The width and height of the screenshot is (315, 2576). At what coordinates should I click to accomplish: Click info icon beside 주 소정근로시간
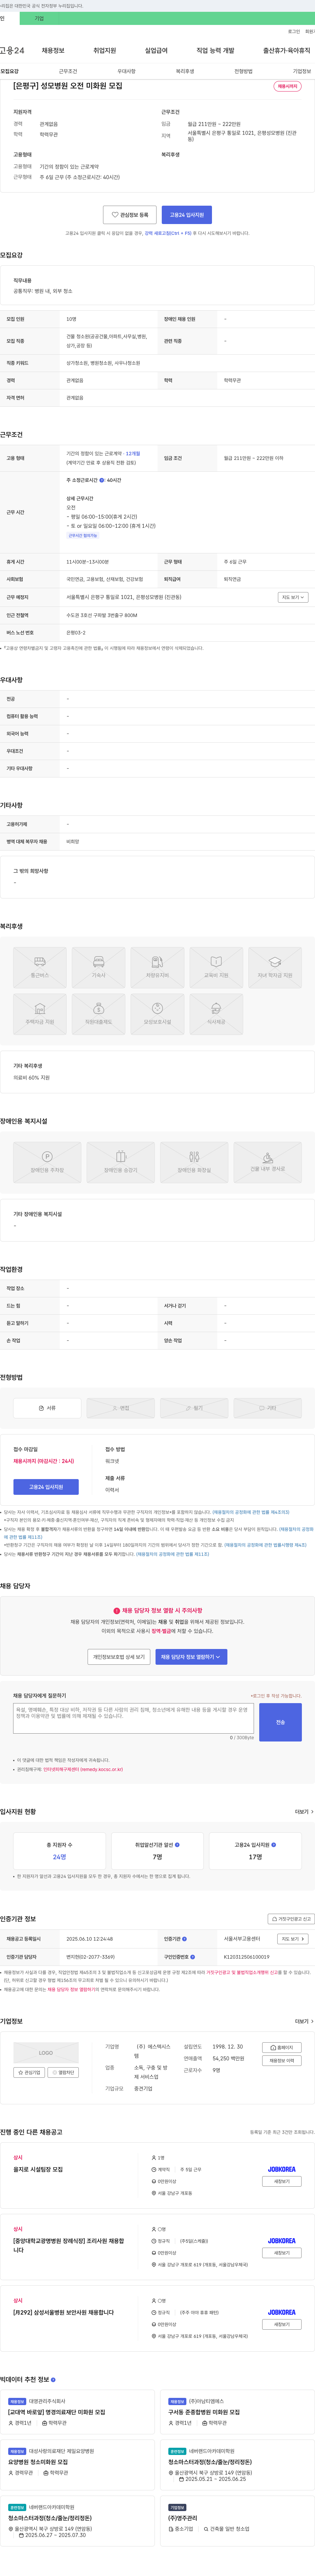tap(102, 480)
